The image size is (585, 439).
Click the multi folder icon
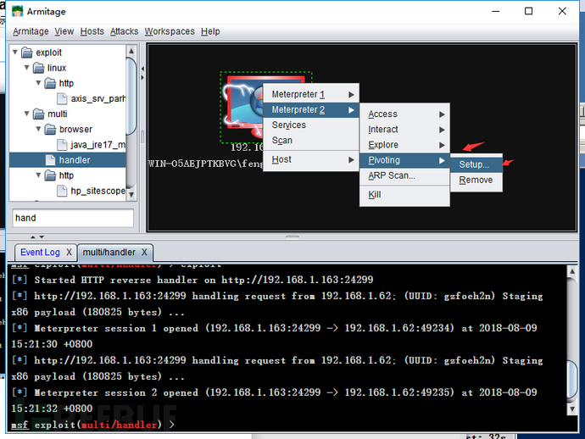pyautogui.click(x=38, y=114)
